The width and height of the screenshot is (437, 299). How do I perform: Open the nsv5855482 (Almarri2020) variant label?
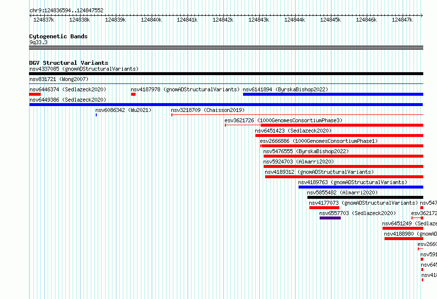[342, 192]
